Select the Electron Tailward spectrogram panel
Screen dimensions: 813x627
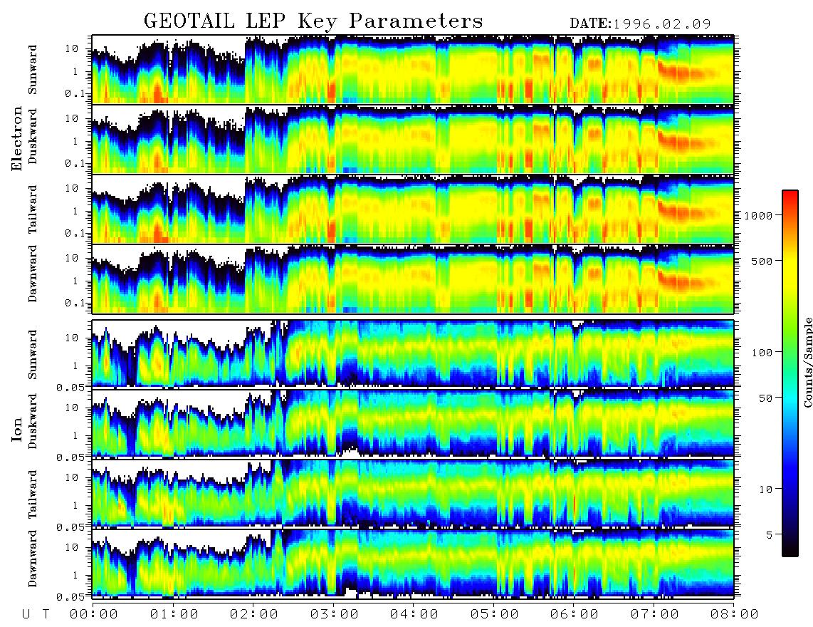413,209
